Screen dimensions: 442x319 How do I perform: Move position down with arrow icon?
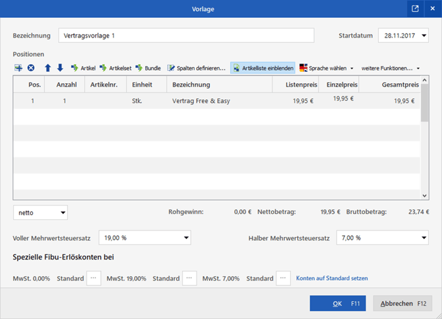click(x=60, y=68)
